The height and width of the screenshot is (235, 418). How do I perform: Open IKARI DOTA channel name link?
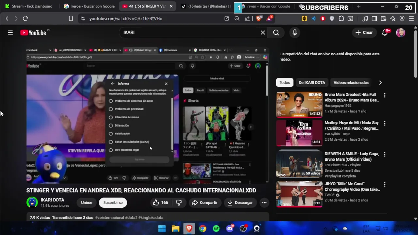coord(52,200)
